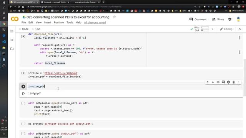The image size is (246, 138).
Task: Click the user account avatar
Action: tap(238, 19)
